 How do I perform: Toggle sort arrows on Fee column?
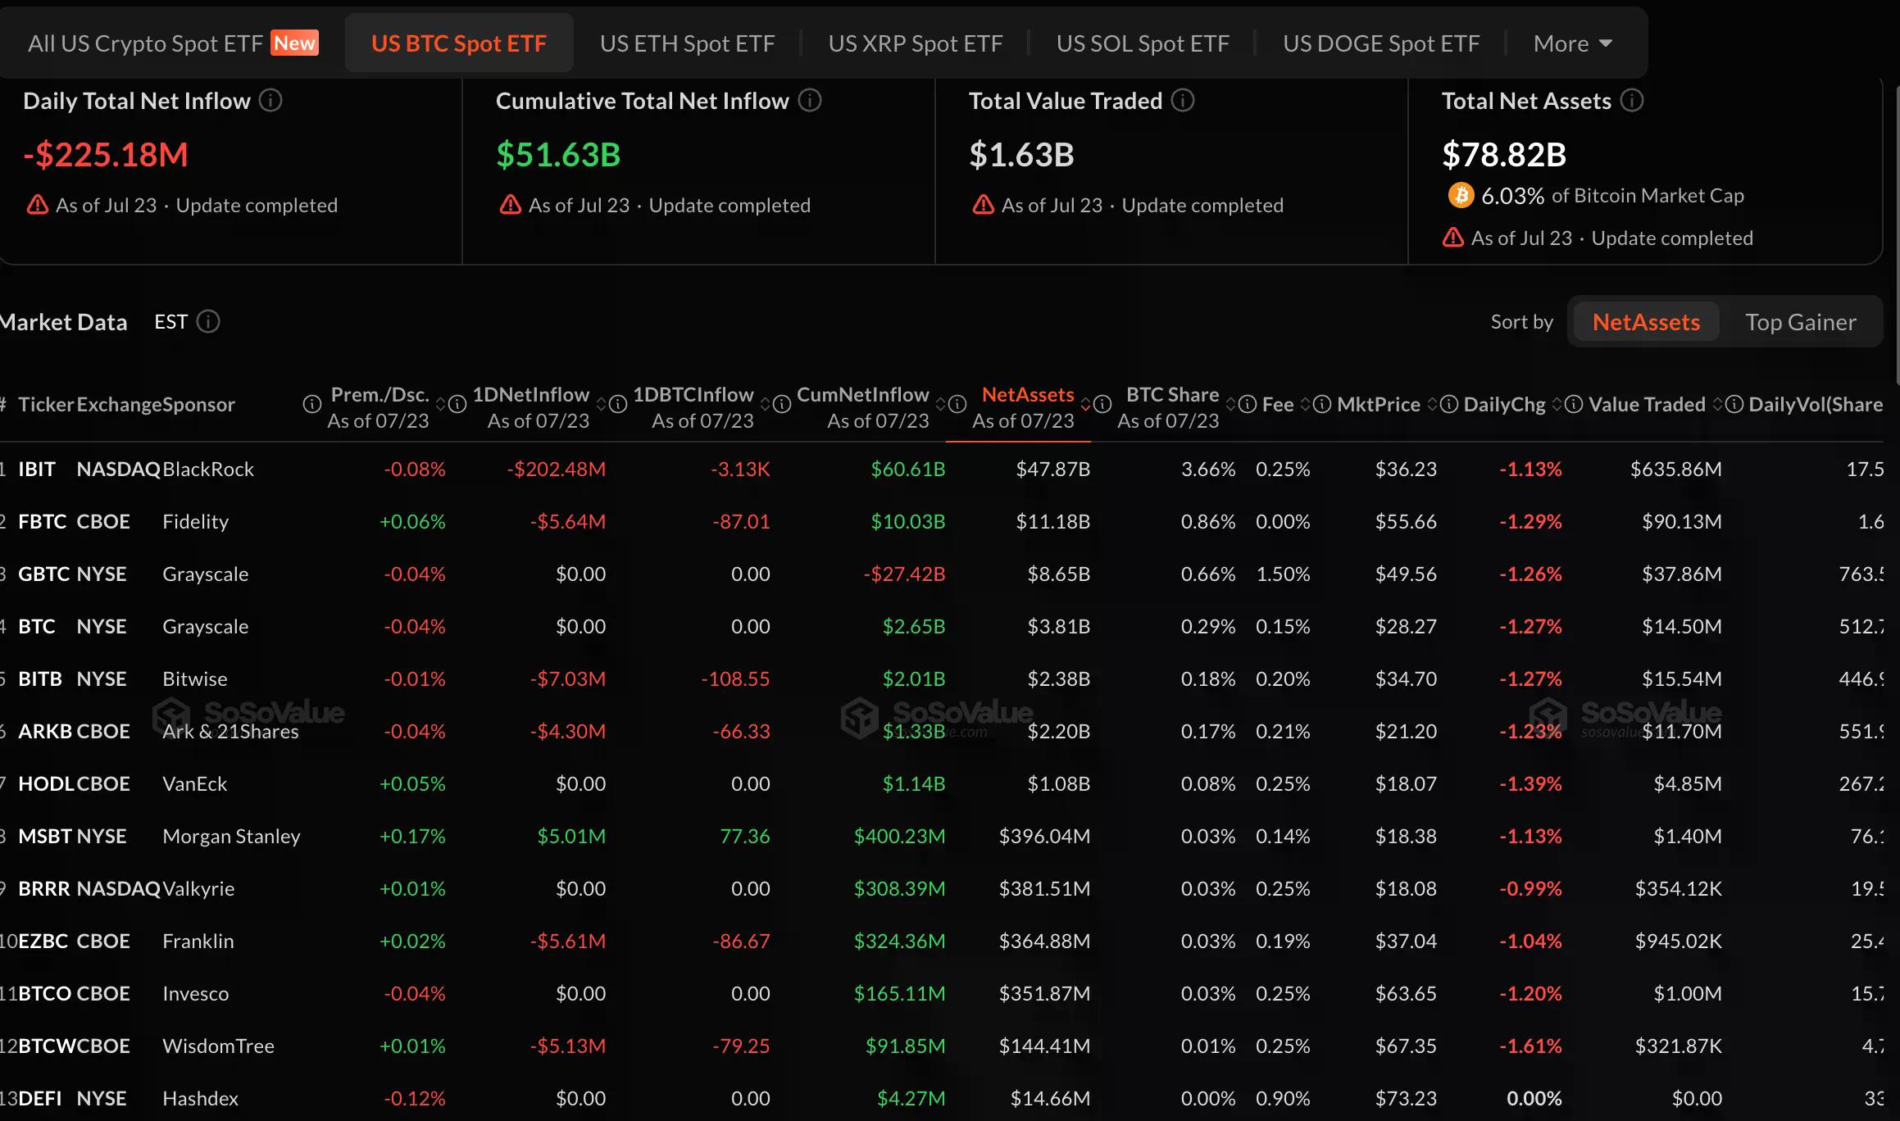point(1305,404)
